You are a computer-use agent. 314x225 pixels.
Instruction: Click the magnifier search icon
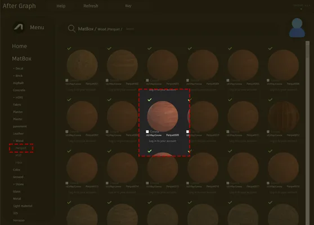(x=71, y=29)
